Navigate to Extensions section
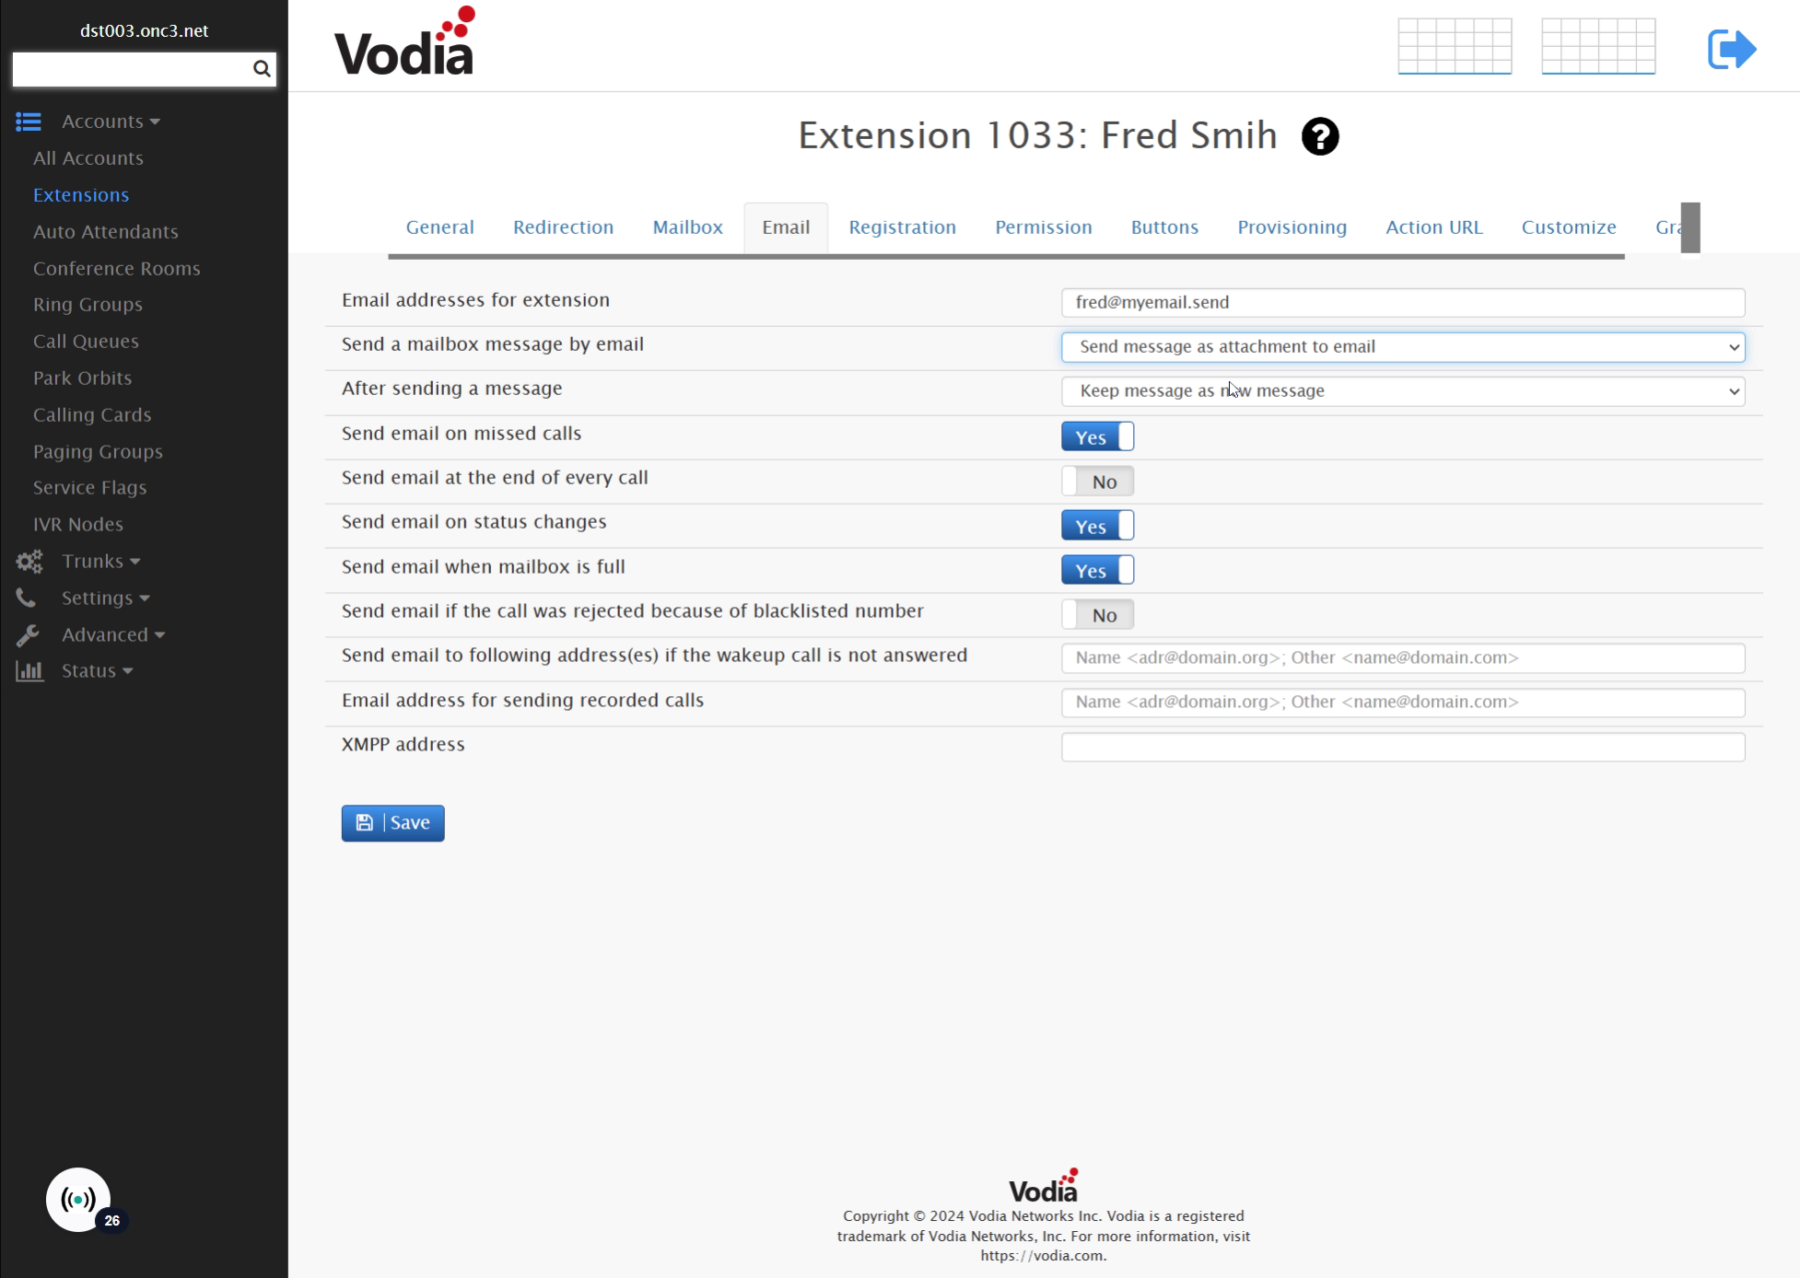1800x1278 pixels. click(x=80, y=193)
